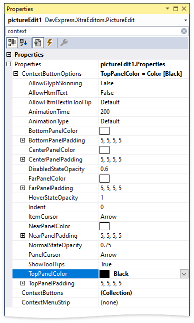Screen dimensions: 194x323
Task: Open the Events lightning bolt icon
Action: tap(49, 43)
